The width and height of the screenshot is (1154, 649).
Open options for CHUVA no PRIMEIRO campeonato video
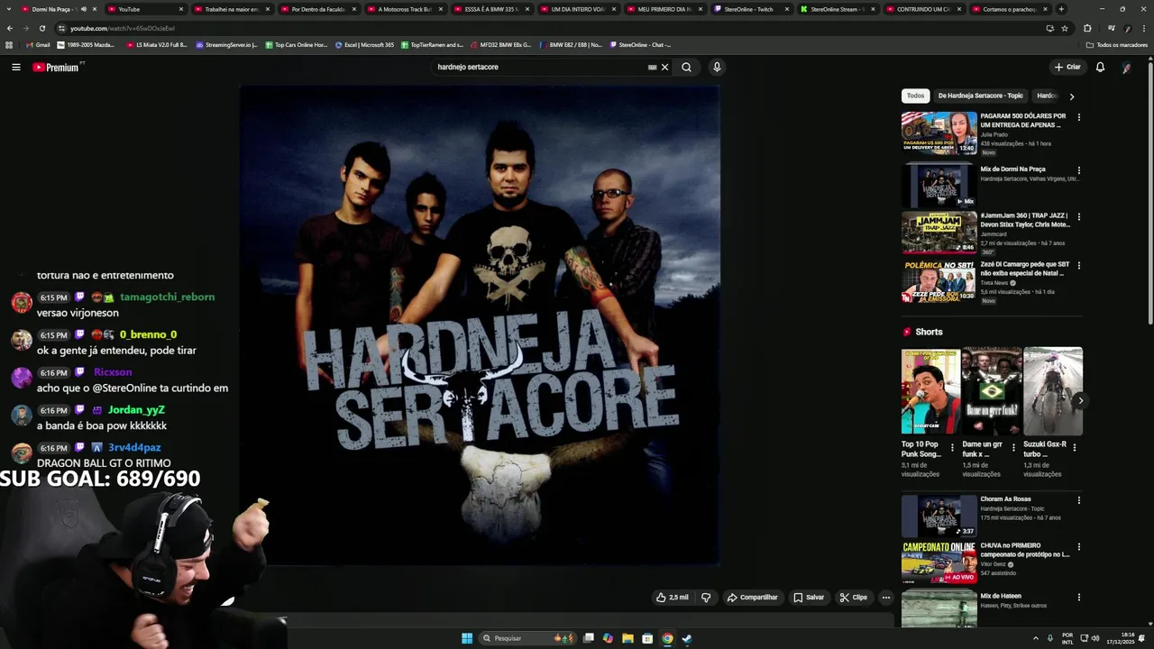coord(1078,547)
